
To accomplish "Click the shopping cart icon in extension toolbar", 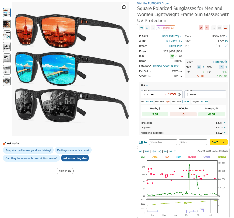I will click(147, 28).
